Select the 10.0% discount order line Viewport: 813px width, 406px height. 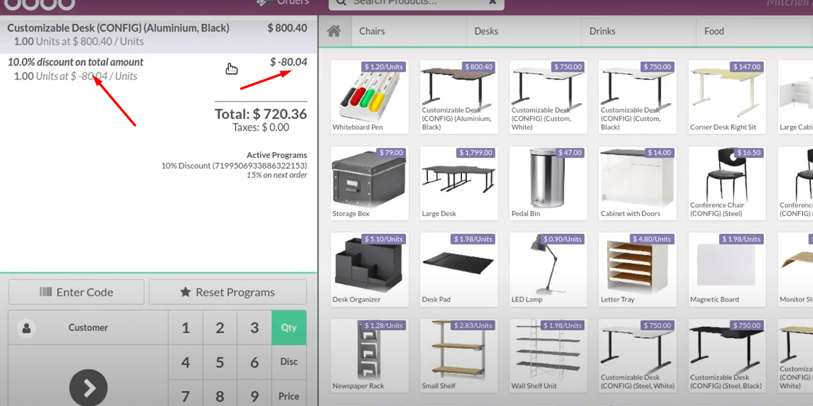coord(158,69)
